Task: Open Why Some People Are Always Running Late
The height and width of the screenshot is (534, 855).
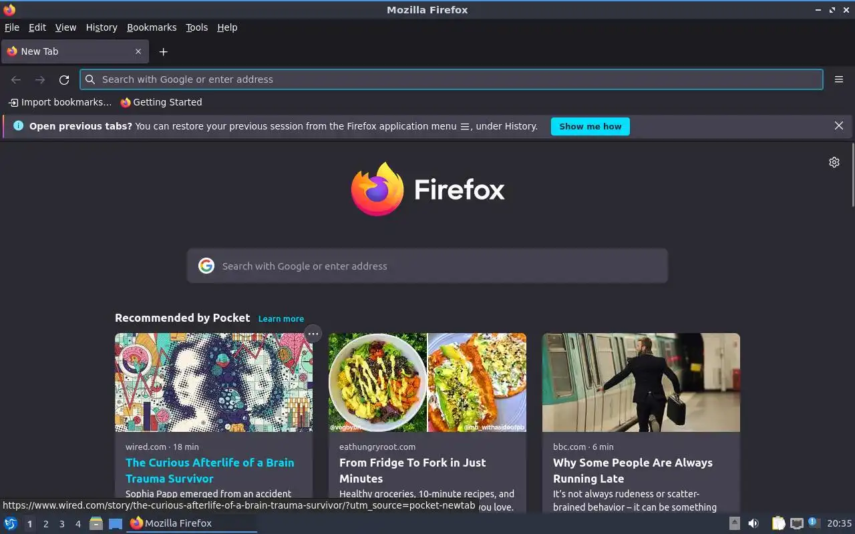Action: (633, 471)
